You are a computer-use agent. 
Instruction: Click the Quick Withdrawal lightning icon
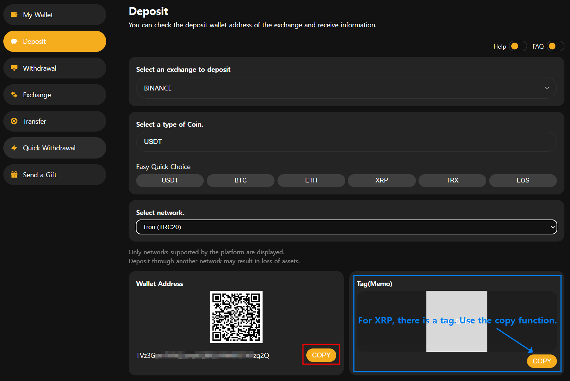(14, 148)
